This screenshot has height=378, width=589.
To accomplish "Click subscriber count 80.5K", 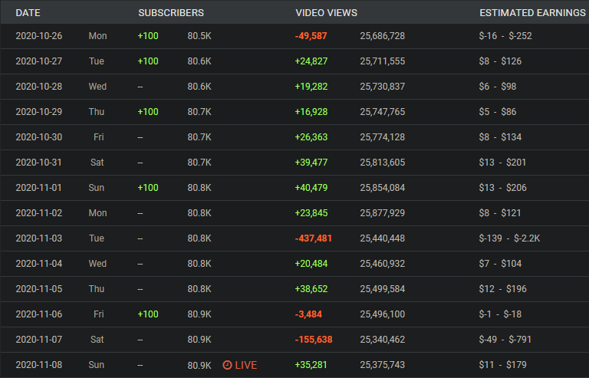I will click(199, 36).
